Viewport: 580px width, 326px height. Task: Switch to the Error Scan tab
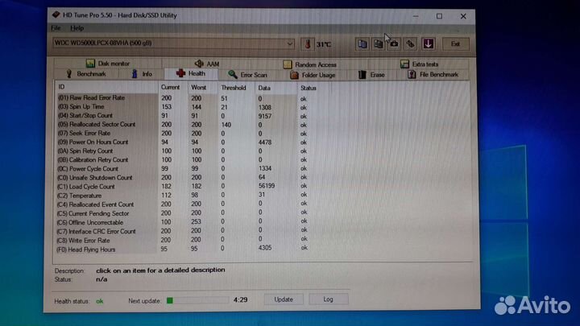(x=247, y=75)
